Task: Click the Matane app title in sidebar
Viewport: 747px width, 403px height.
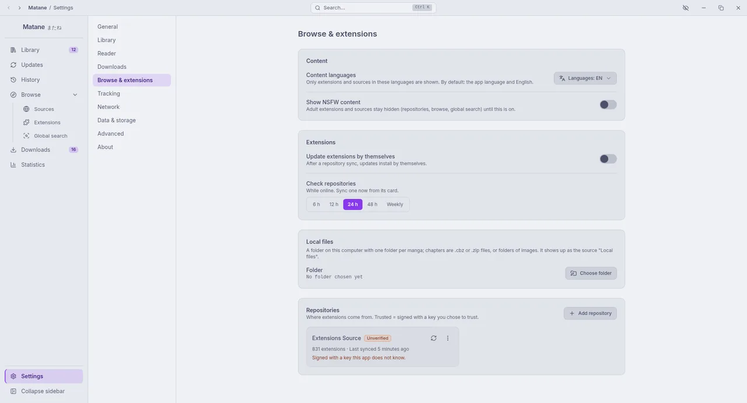Action: [x=34, y=27]
